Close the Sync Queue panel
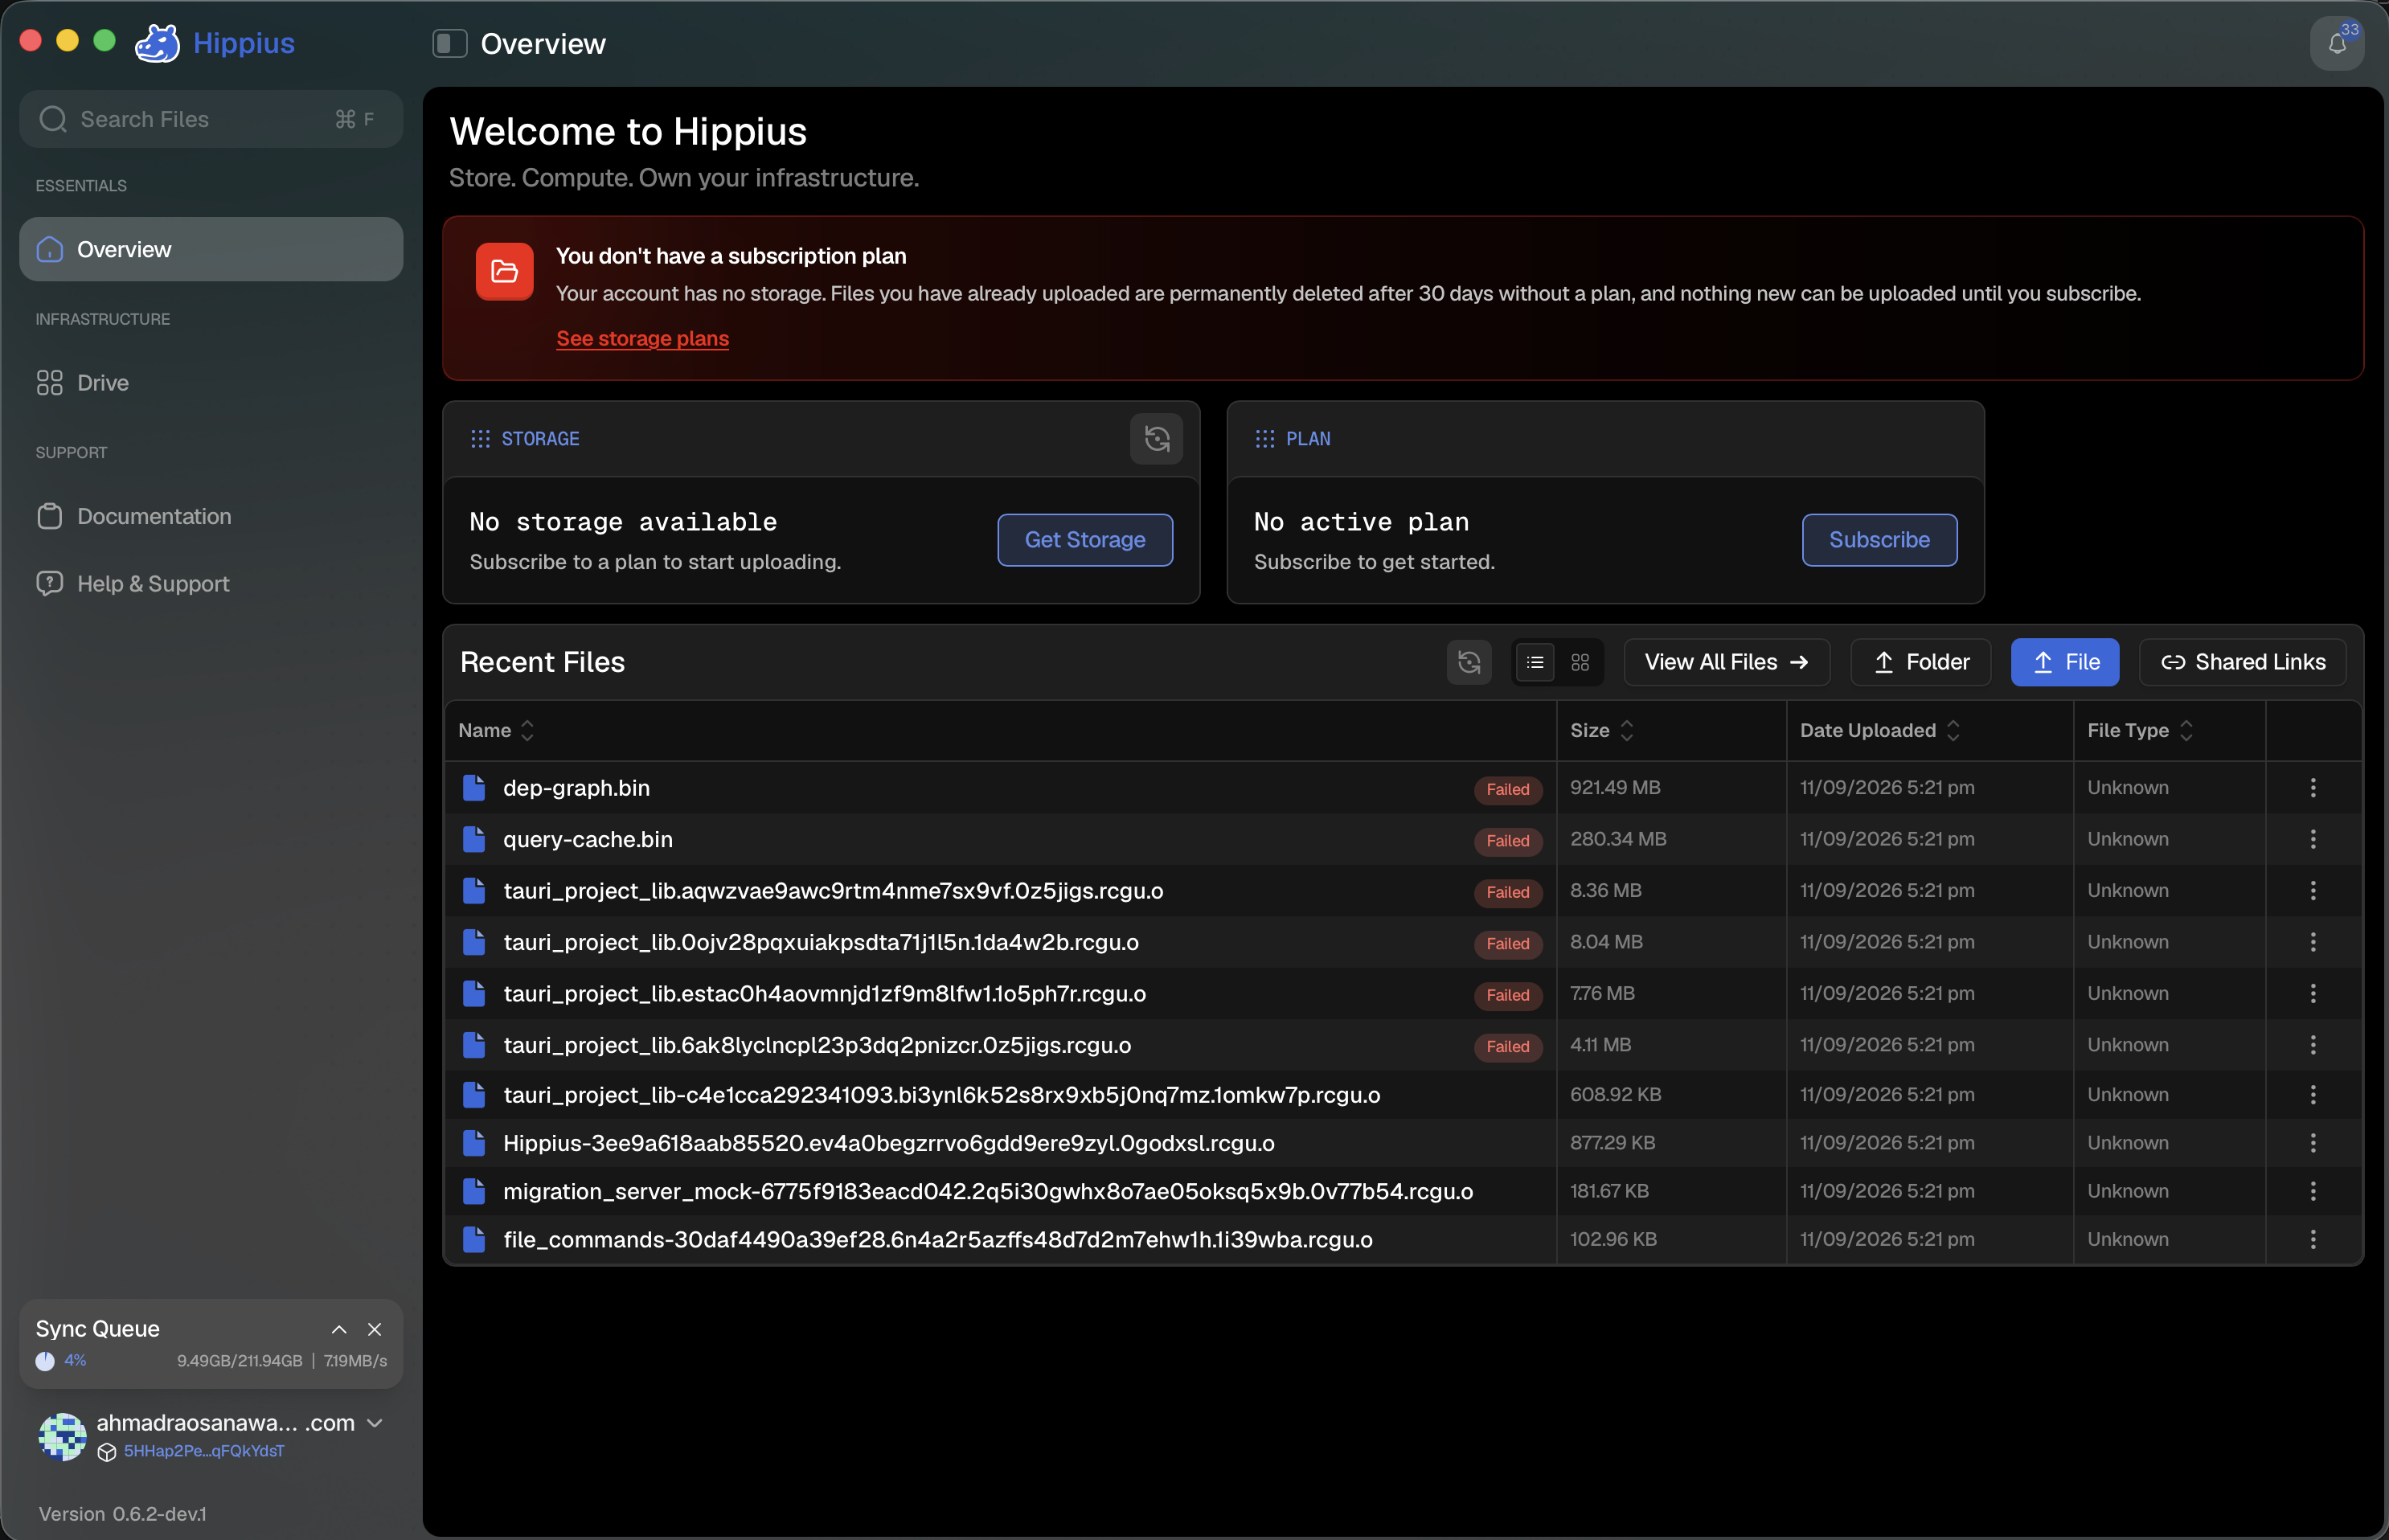The image size is (2389, 1540). [x=375, y=1329]
